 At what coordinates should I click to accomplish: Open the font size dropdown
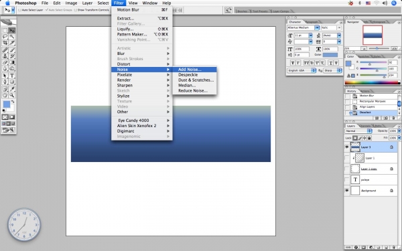(x=310, y=35)
